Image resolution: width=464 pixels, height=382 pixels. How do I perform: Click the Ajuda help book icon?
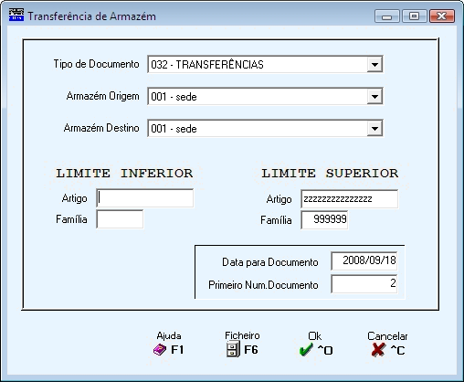coord(160,350)
